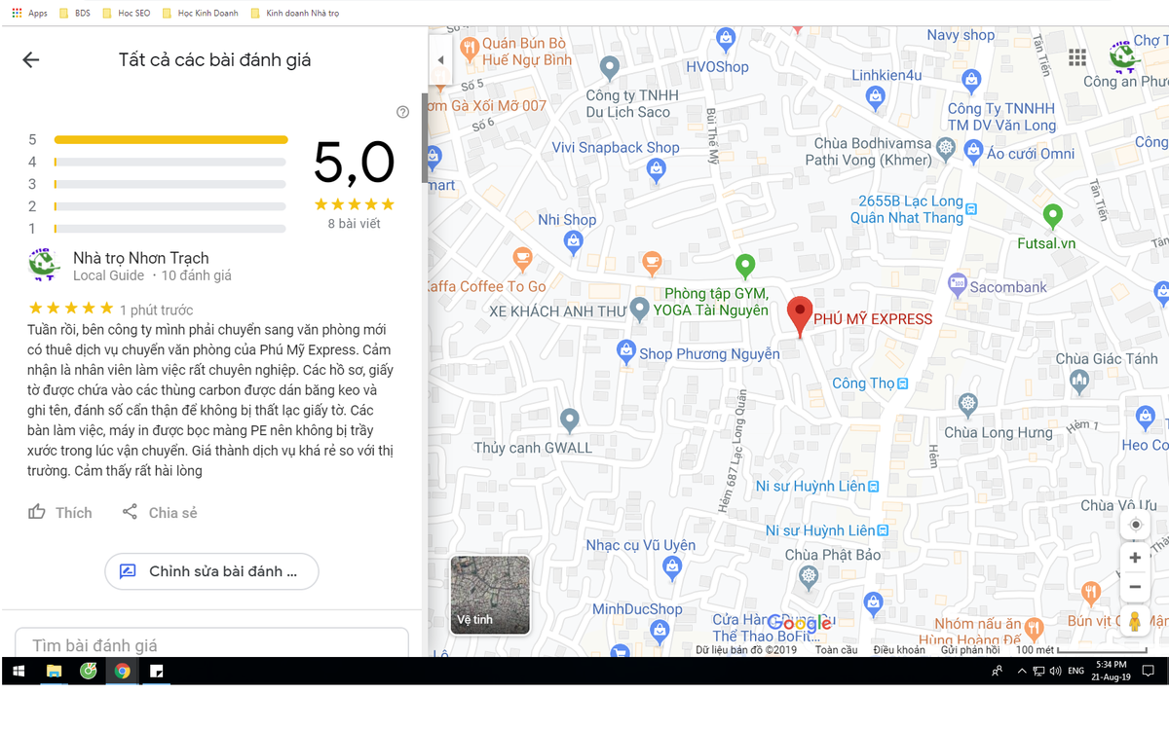Screen dimensions: 1169x730
Task: Open Google apps grid icon
Action: point(1077,57)
